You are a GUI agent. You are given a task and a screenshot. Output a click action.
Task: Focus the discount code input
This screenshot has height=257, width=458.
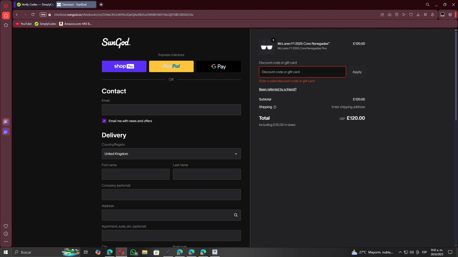302,72
